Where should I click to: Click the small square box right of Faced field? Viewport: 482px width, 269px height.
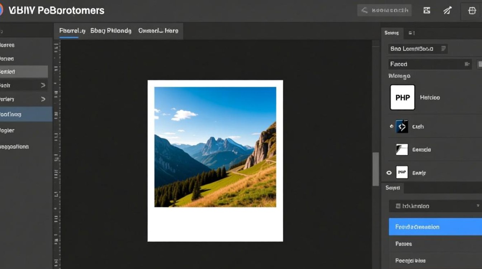pos(479,64)
